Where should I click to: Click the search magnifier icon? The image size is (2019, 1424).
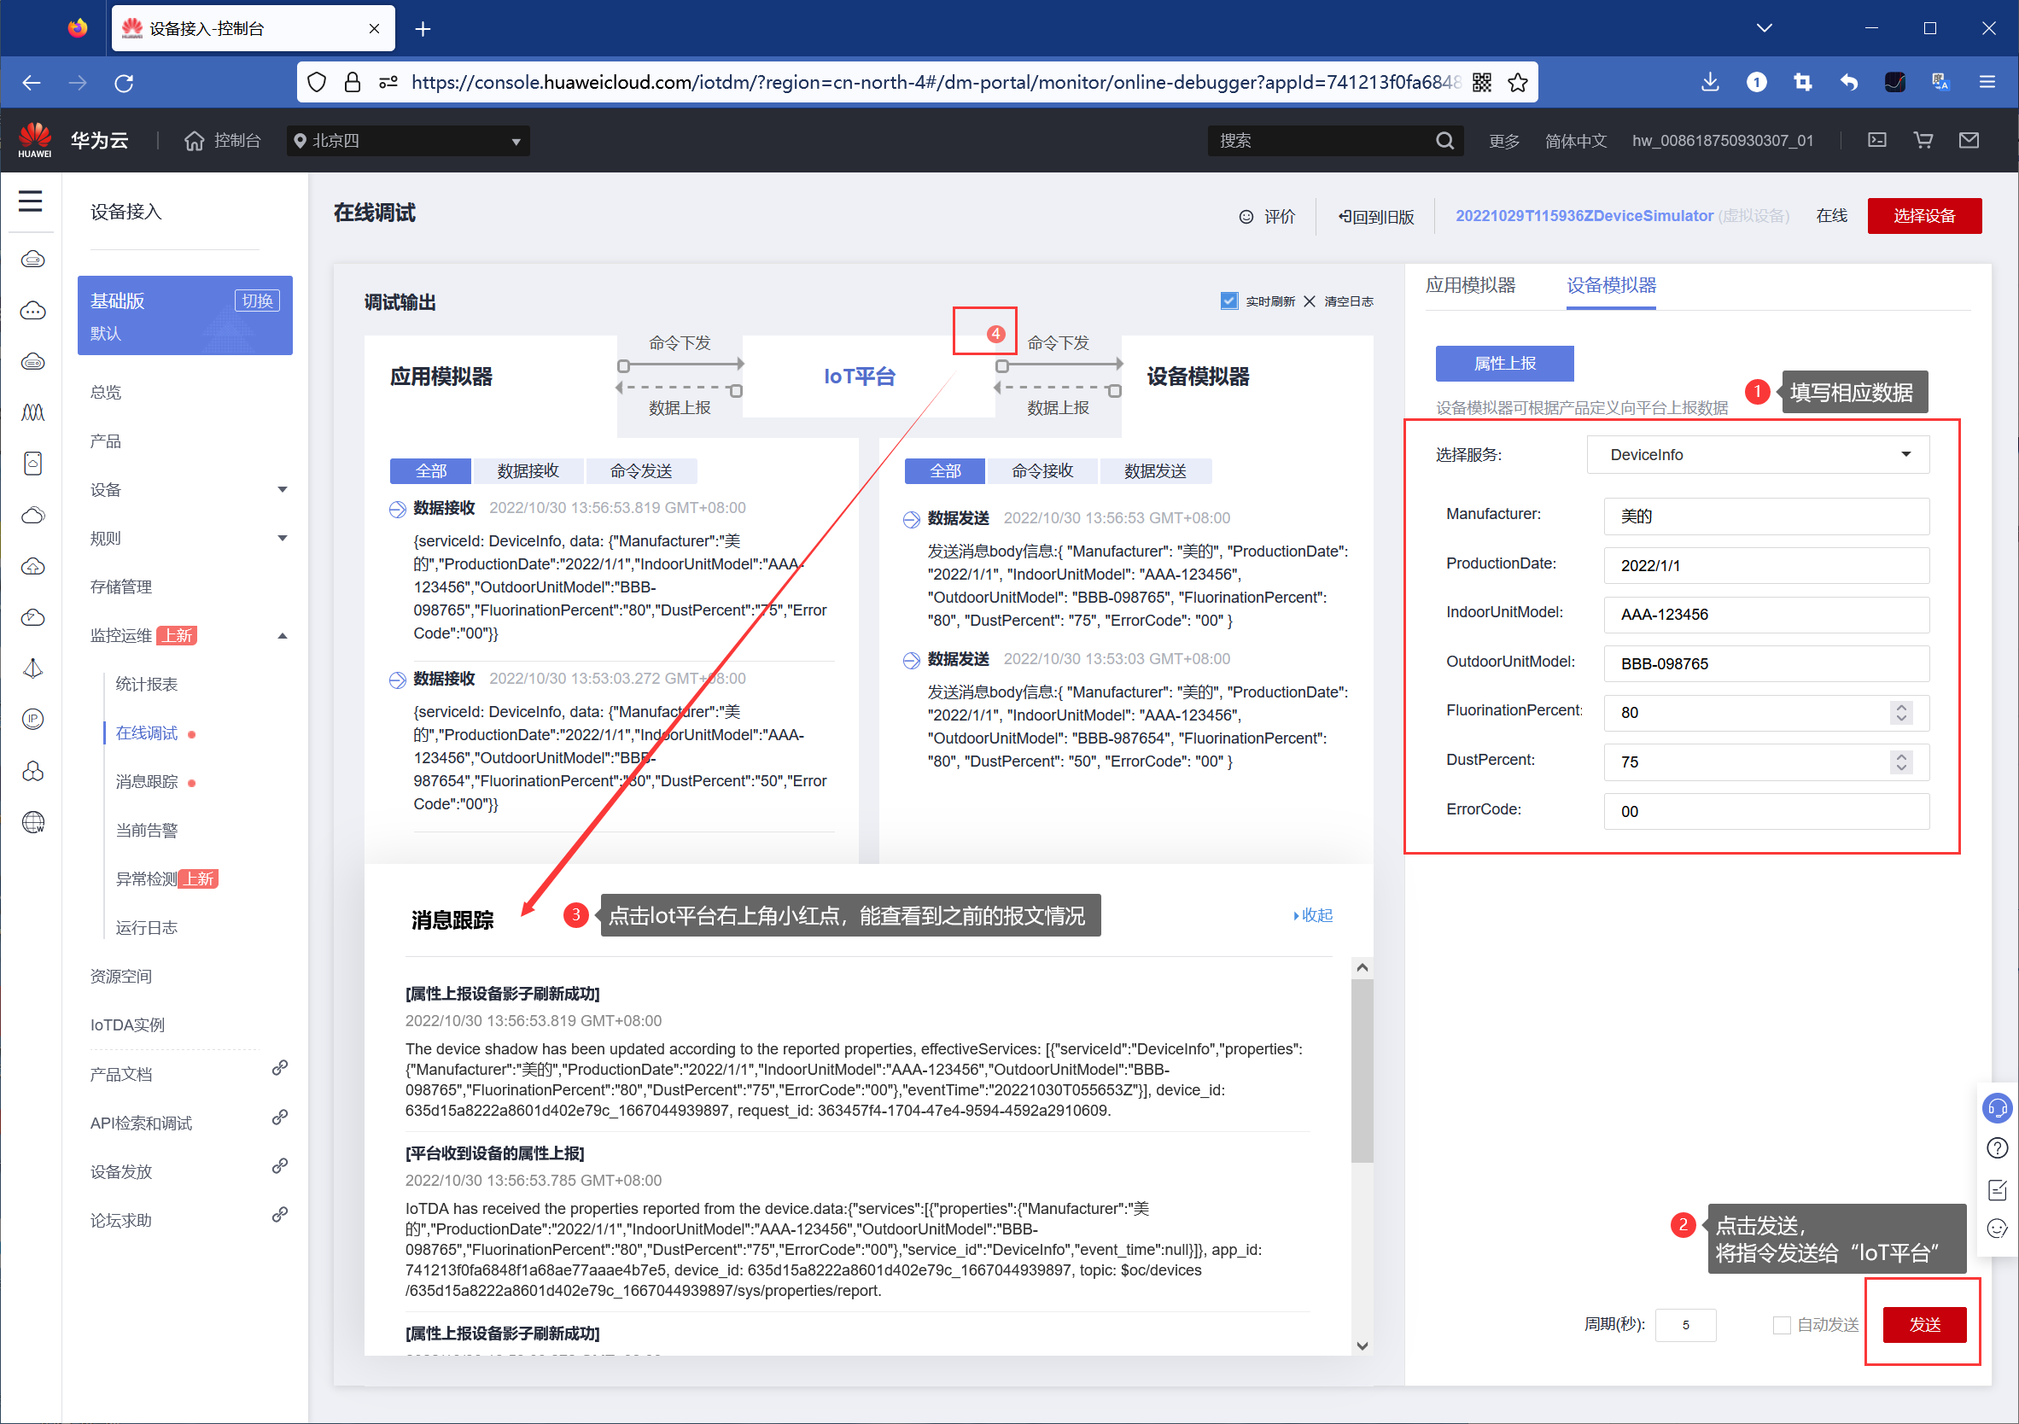tap(1444, 141)
